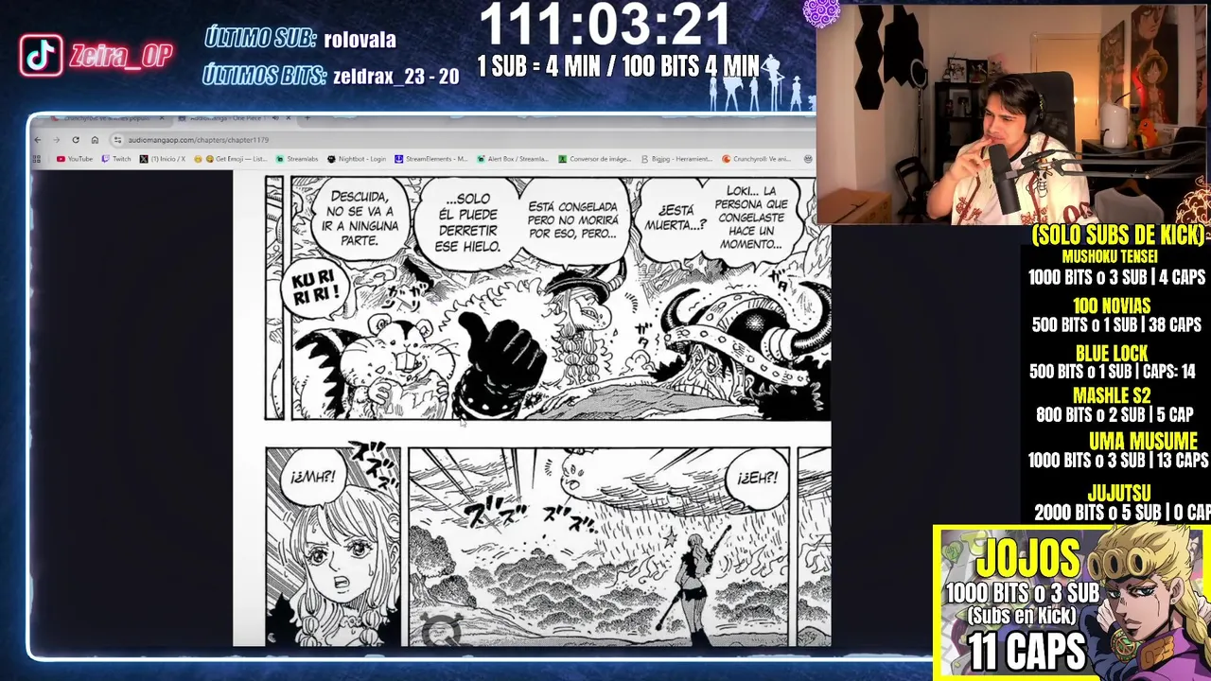Open the apps grid in bookmarks bar
The height and width of the screenshot is (681, 1211).
[38, 159]
